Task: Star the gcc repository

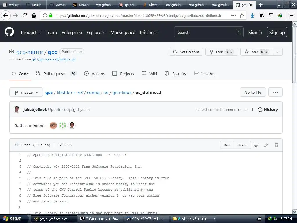Action: click(257, 52)
